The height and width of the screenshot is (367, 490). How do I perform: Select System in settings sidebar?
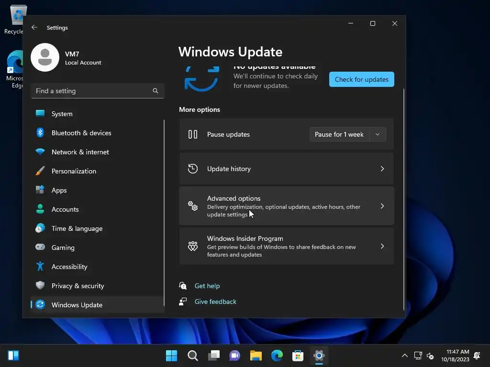(98, 114)
